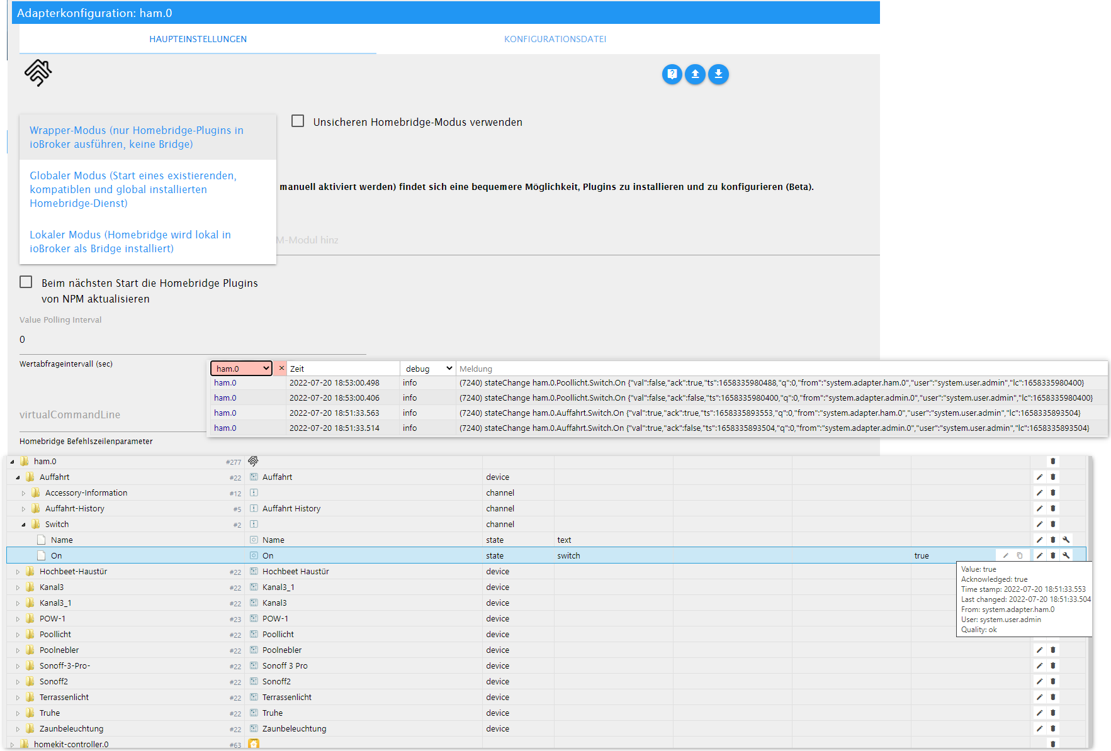Select the On state row
Image resolution: width=1111 pixels, height=751 pixels.
click(x=546, y=556)
